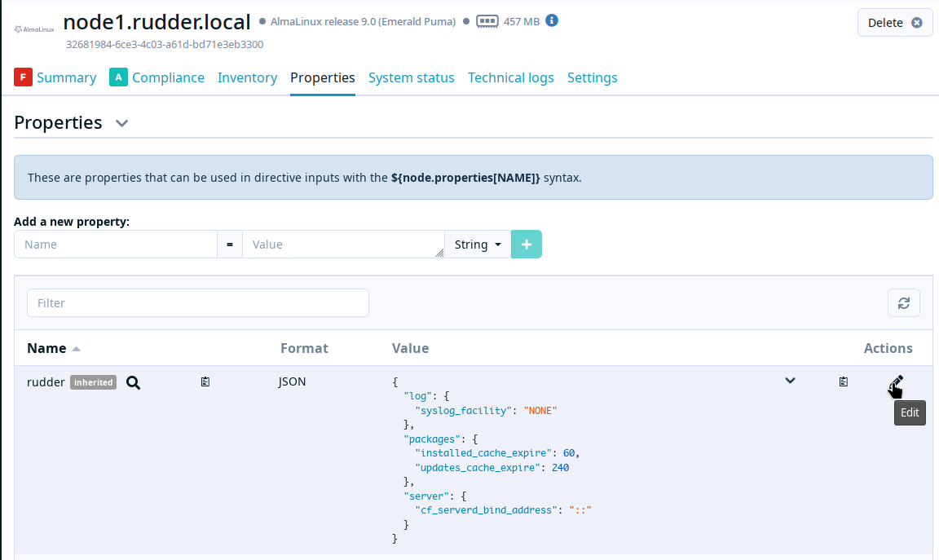Click the new property Value text area
Screen dimensions: 939x560
pyautogui.click(x=342, y=245)
